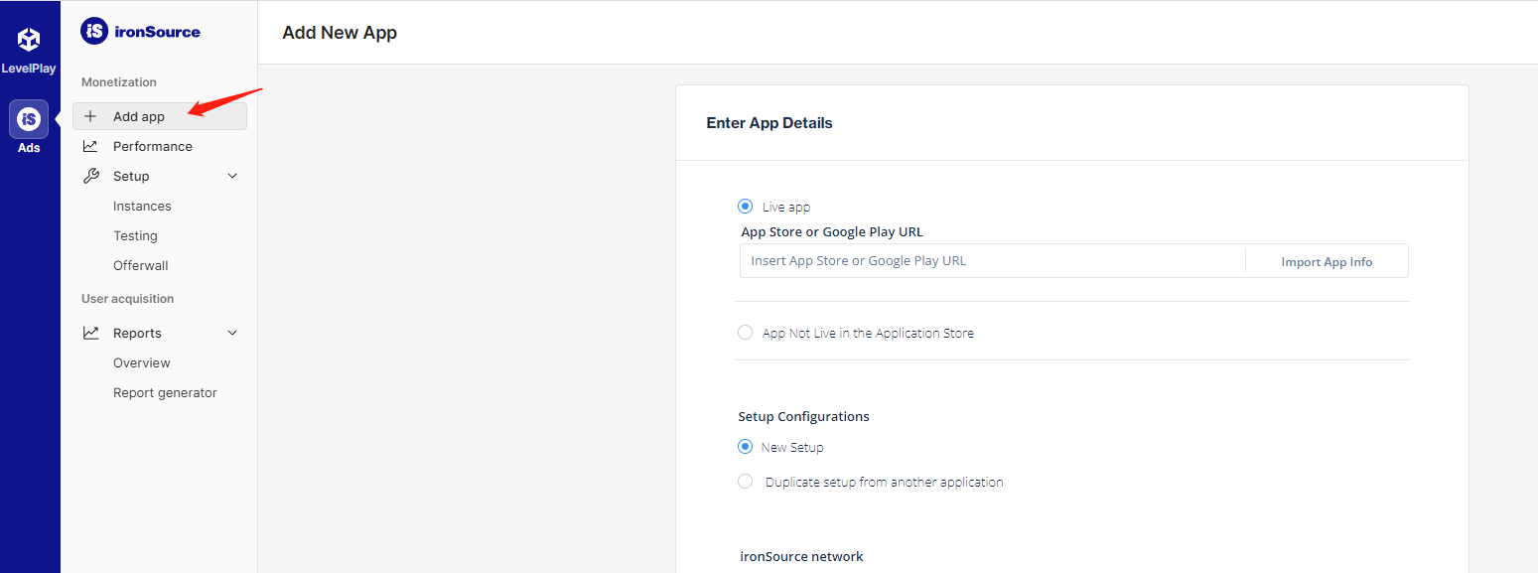1538x573 pixels.
Task: Click the Setup wrench icon
Action: [x=90, y=176]
